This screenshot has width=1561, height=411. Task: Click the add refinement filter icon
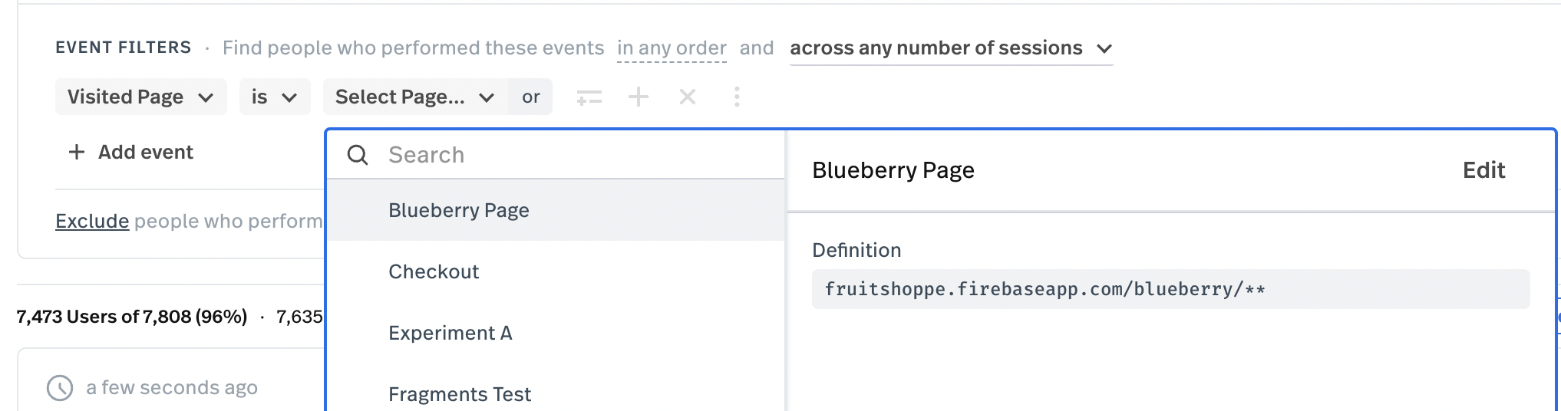(589, 97)
